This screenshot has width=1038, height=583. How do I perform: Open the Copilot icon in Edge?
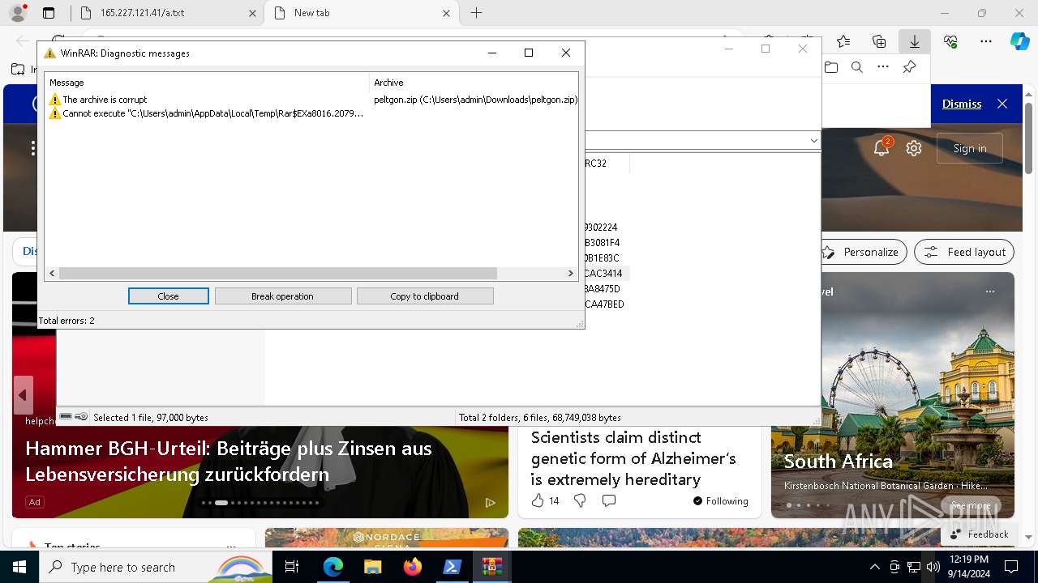(1019, 41)
